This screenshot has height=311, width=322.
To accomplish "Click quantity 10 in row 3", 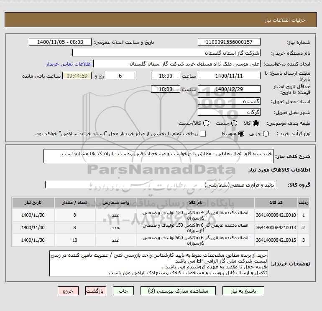I will pyautogui.click(x=75, y=240).
